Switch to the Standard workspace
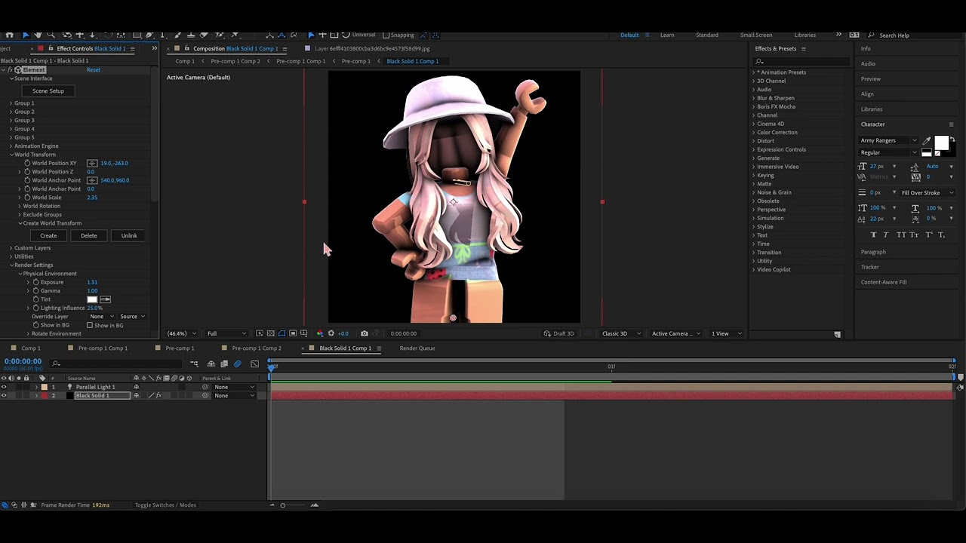This screenshot has width=966, height=543. (707, 35)
